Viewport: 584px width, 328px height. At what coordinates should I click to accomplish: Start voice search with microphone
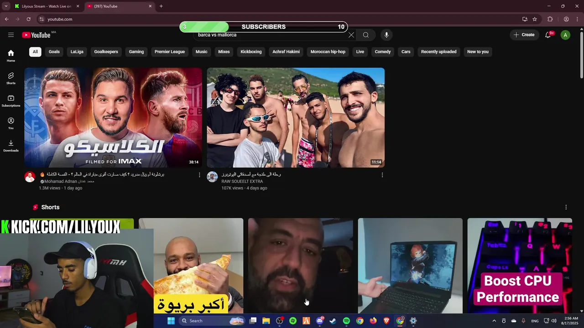point(386,35)
